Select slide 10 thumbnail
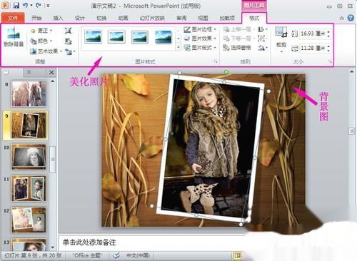The width and height of the screenshot is (357, 261). 29,157
